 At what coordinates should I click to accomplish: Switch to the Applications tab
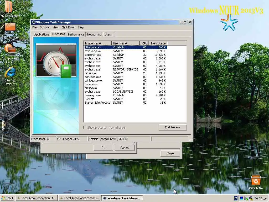pyautogui.click(x=42, y=34)
